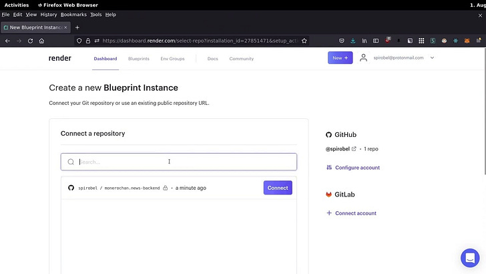Image resolution: width=486 pixels, height=274 pixels.
Task: Click the container tab extension icon
Action: (x=410, y=41)
